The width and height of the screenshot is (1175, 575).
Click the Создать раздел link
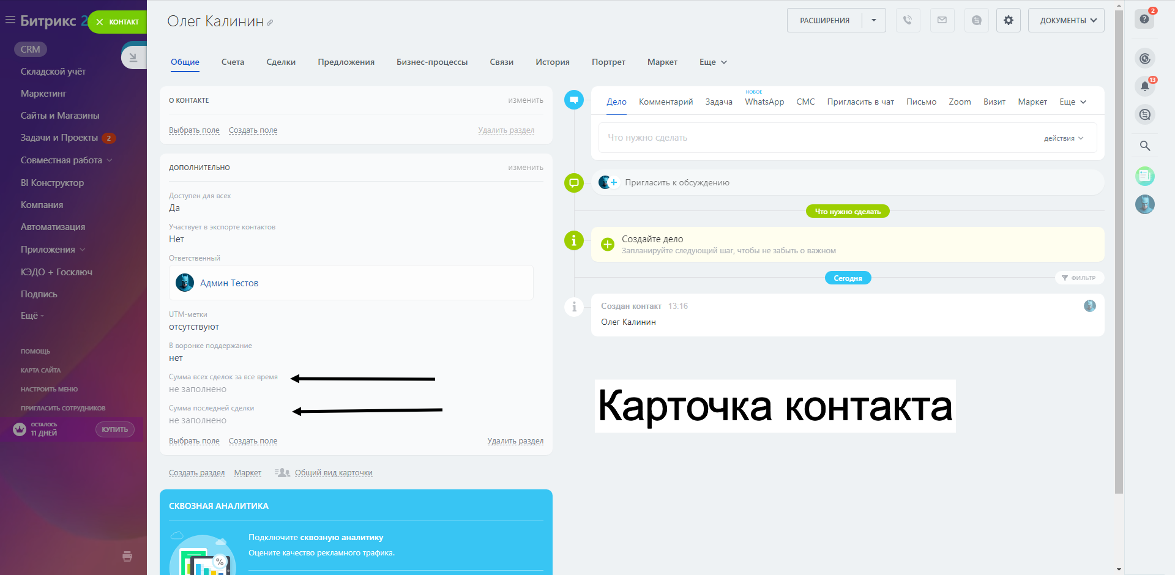[x=196, y=473]
